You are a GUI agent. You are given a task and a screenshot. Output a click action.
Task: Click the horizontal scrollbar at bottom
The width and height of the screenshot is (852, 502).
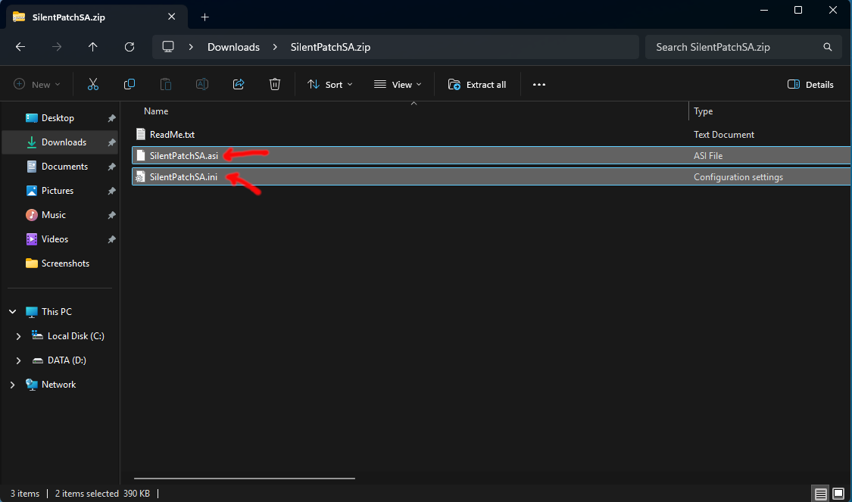point(245,479)
